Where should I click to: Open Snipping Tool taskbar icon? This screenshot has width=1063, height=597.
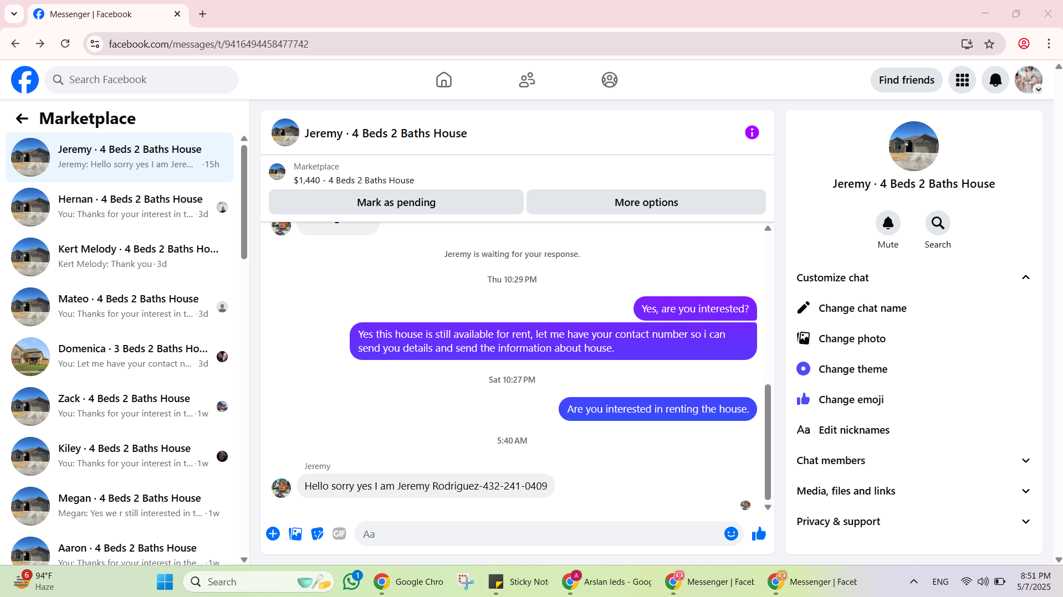pyautogui.click(x=466, y=581)
